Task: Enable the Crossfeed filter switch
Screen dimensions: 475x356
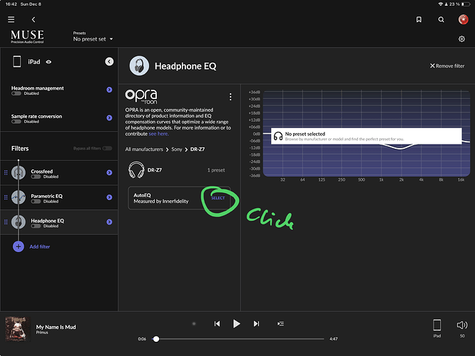Action: point(36,177)
